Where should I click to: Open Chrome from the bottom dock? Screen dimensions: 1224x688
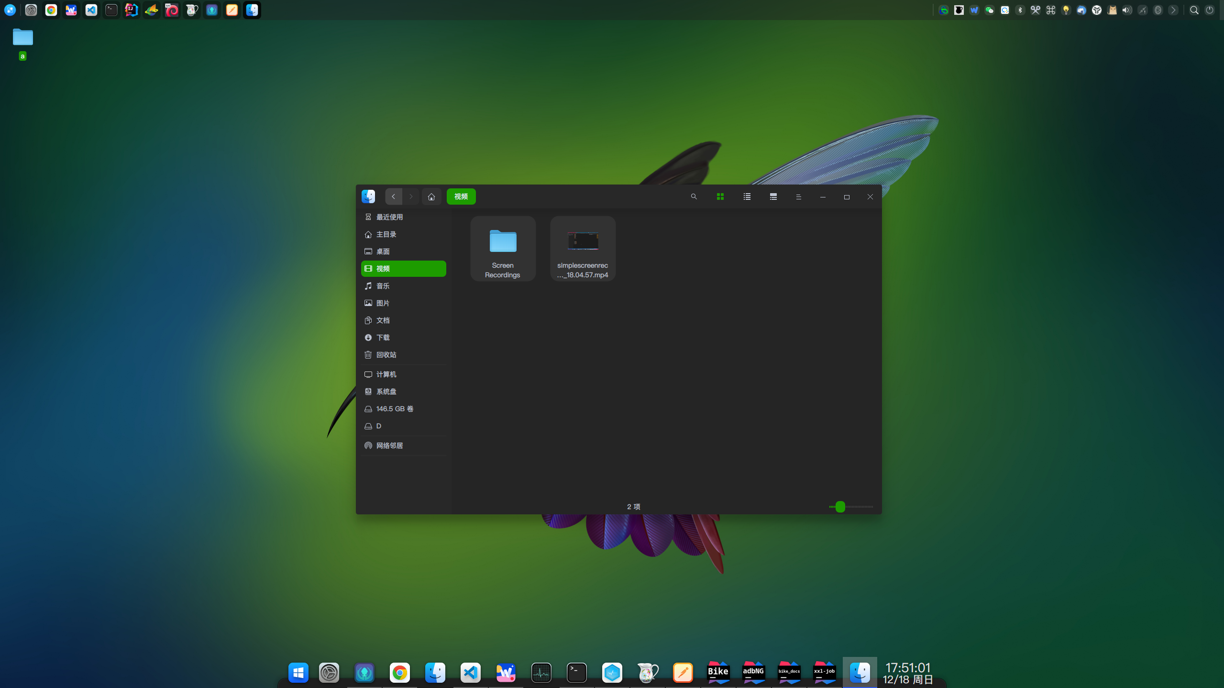(x=399, y=673)
